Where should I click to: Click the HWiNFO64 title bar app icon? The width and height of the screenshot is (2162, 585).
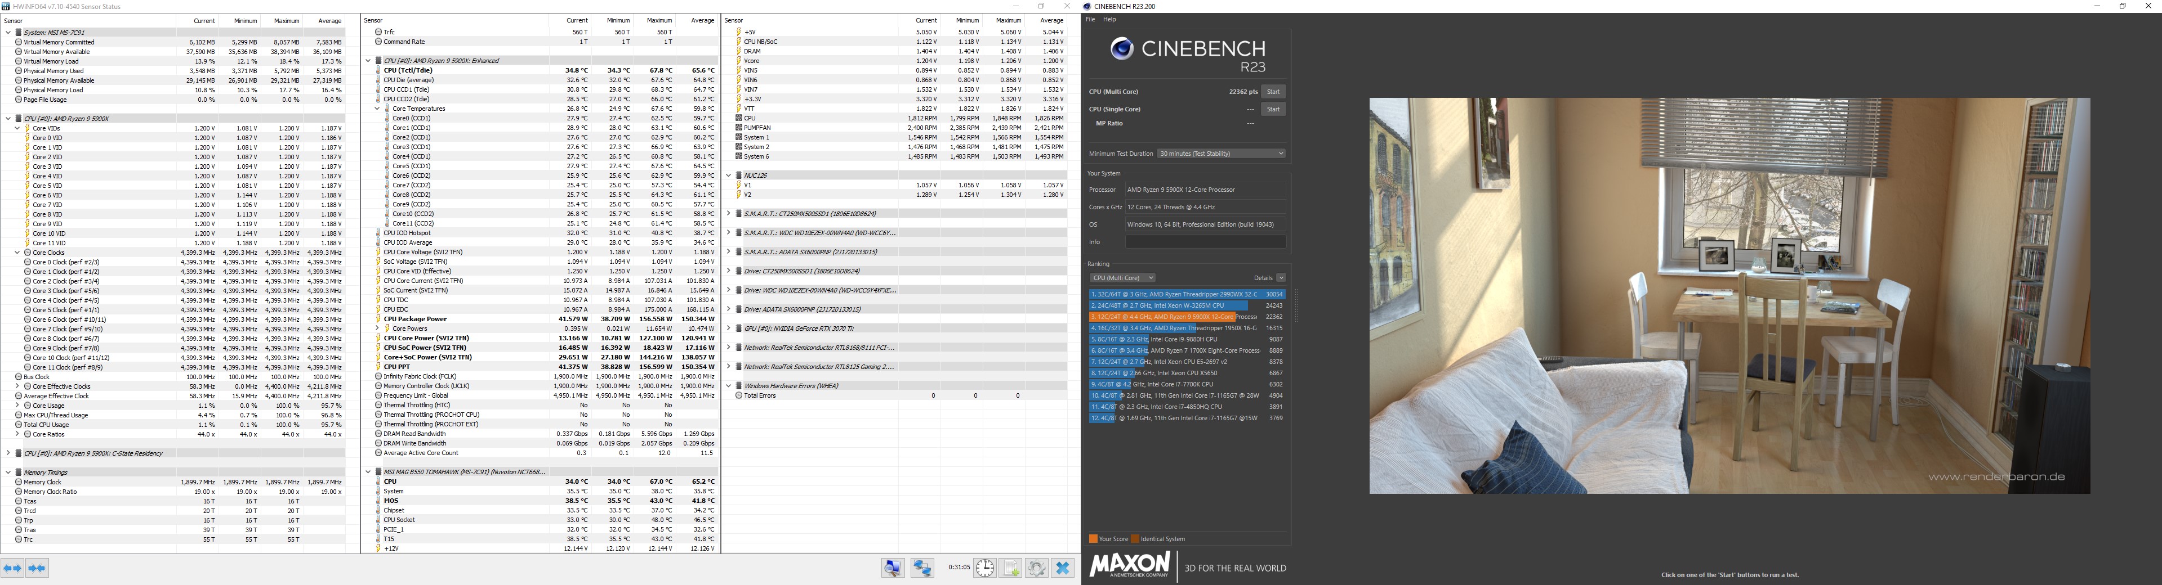7,7
